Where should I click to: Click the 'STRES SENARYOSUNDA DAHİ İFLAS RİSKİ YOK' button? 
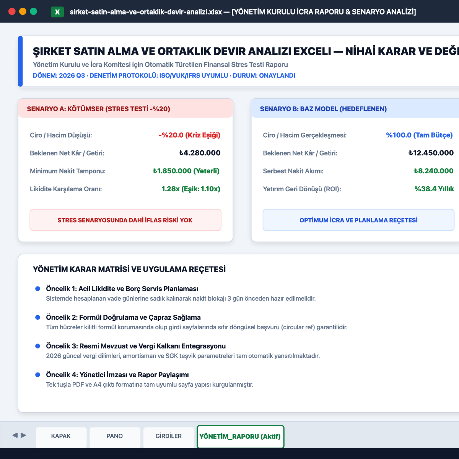[x=125, y=220]
